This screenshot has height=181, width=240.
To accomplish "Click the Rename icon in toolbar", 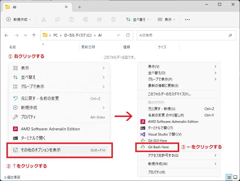I will pos(86,19).
